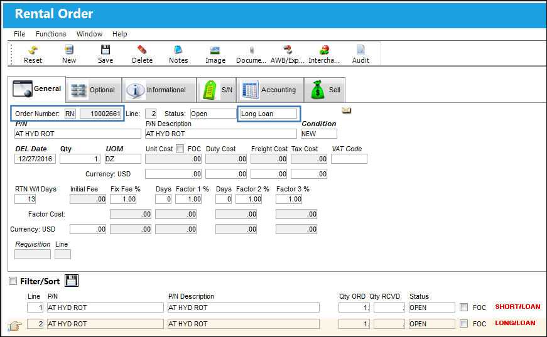Screen dimensions: 547x337
Task: Click the save filter floppy disk icon
Action: coord(72,281)
